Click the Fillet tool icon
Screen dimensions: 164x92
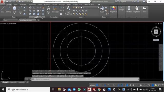coord(38,11)
